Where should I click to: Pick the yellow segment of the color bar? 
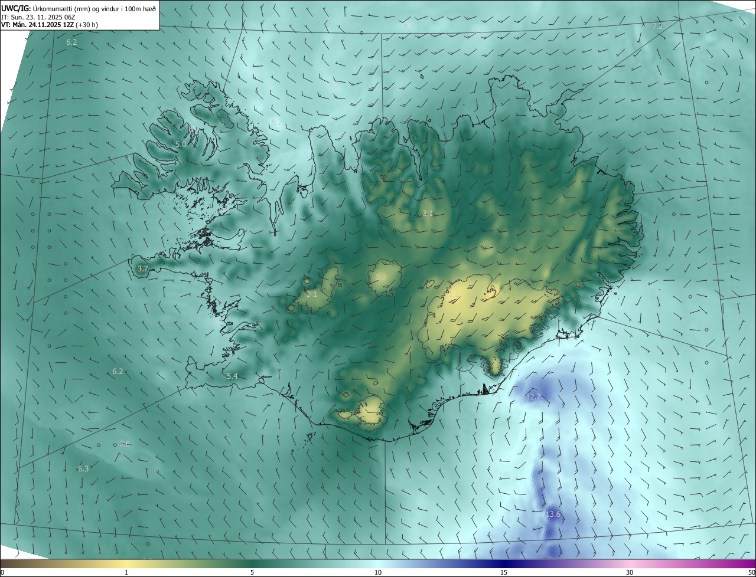(126, 563)
